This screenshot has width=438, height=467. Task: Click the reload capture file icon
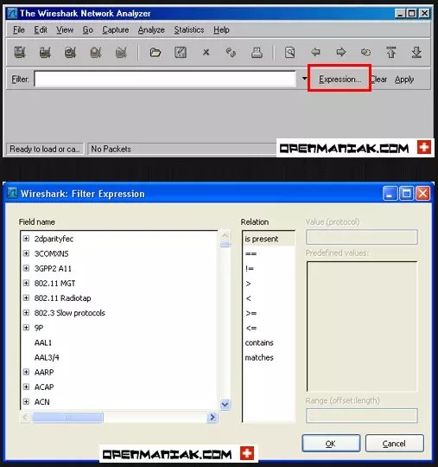pyautogui.click(x=231, y=53)
